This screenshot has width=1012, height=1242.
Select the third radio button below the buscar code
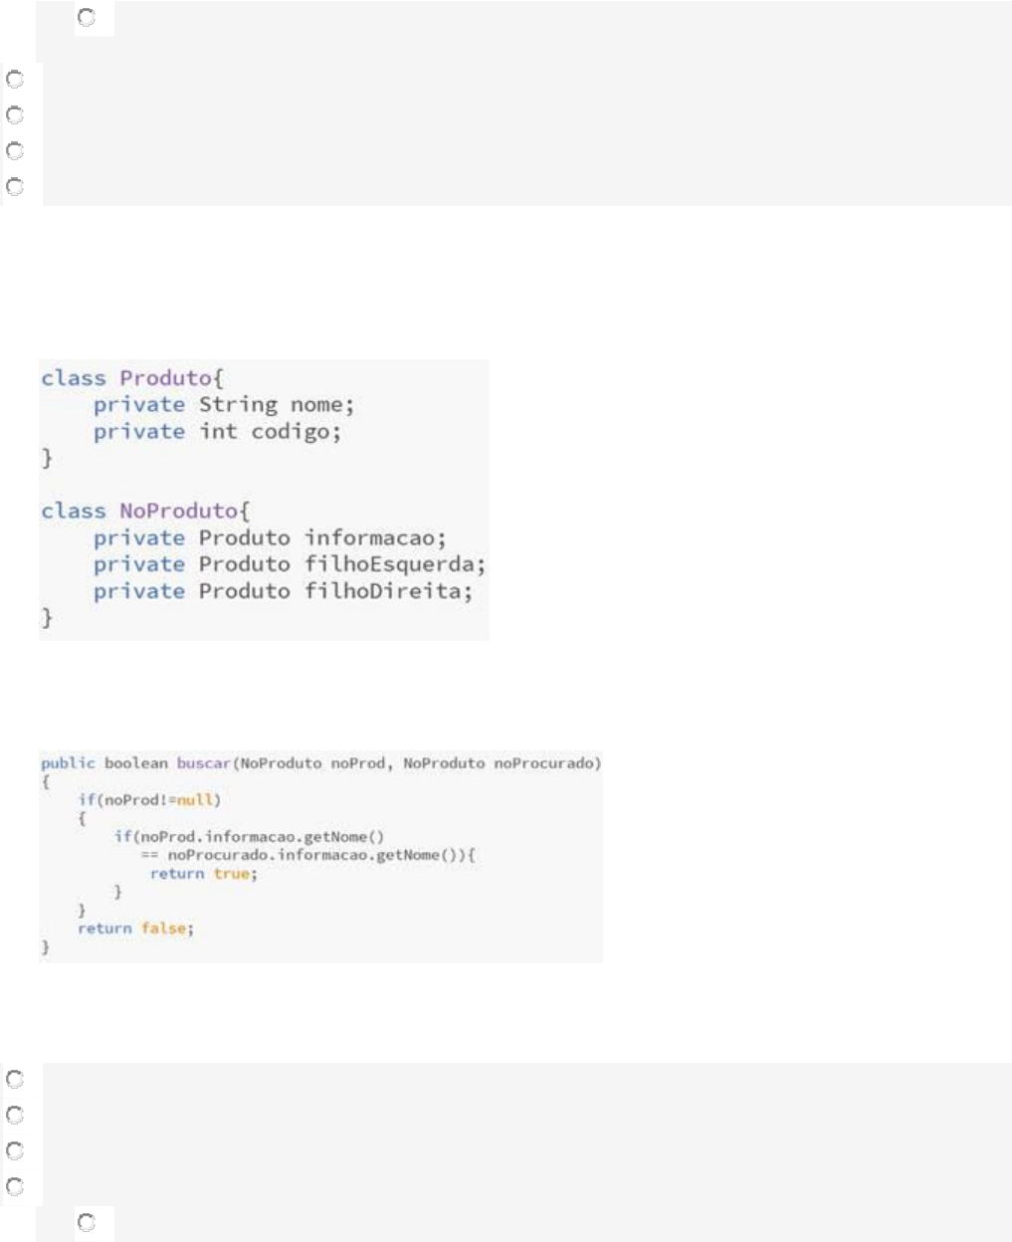pyautogui.click(x=15, y=1151)
